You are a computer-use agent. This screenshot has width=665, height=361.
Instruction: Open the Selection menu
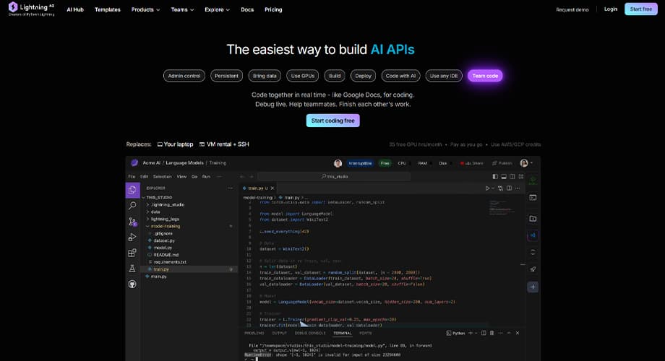162,177
